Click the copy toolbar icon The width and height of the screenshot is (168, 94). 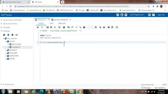pos(81,27)
